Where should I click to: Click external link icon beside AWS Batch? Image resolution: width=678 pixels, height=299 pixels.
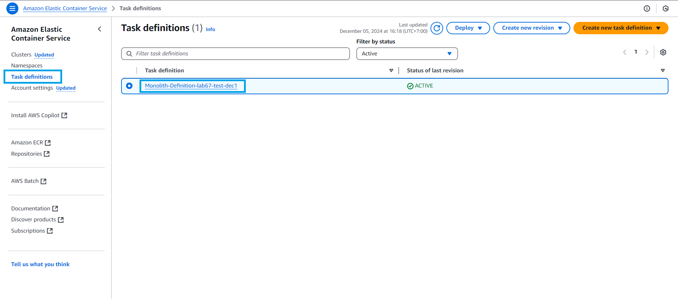(x=43, y=181)
